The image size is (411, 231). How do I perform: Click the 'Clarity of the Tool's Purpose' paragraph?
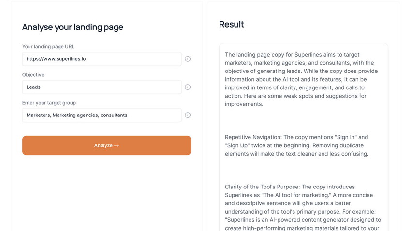point(303,207)
